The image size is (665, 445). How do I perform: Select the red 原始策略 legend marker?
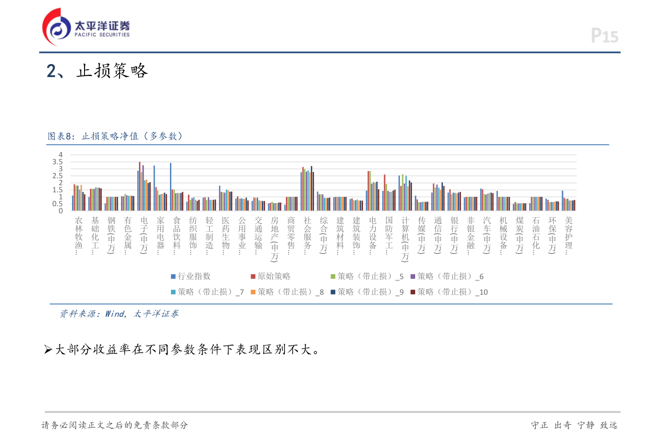[x=252, y=276]
